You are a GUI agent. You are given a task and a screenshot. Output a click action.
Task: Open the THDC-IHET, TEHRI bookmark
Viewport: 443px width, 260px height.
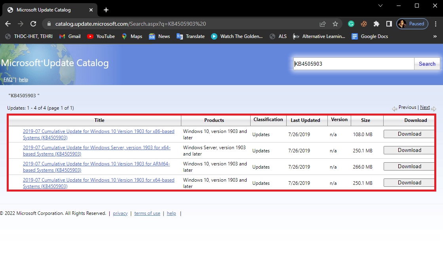[29, 36]
